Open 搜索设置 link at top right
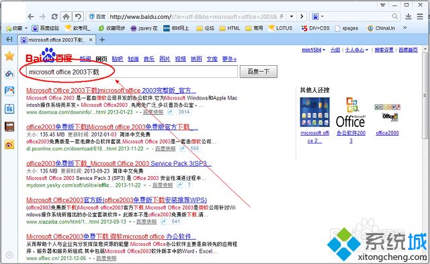 click(x=384, y=50)
